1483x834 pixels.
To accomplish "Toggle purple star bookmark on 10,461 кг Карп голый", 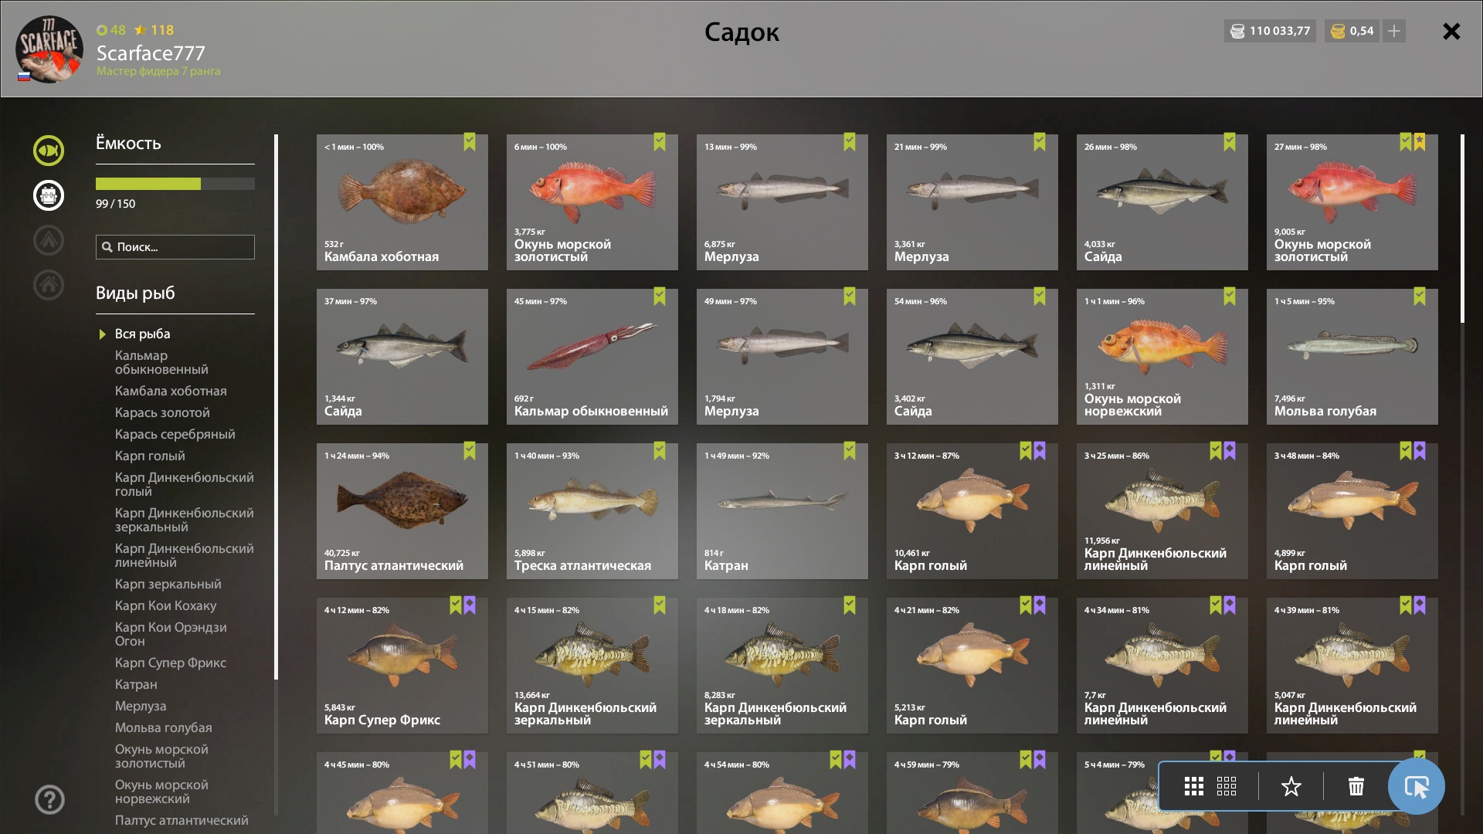I will point(1040,451).
